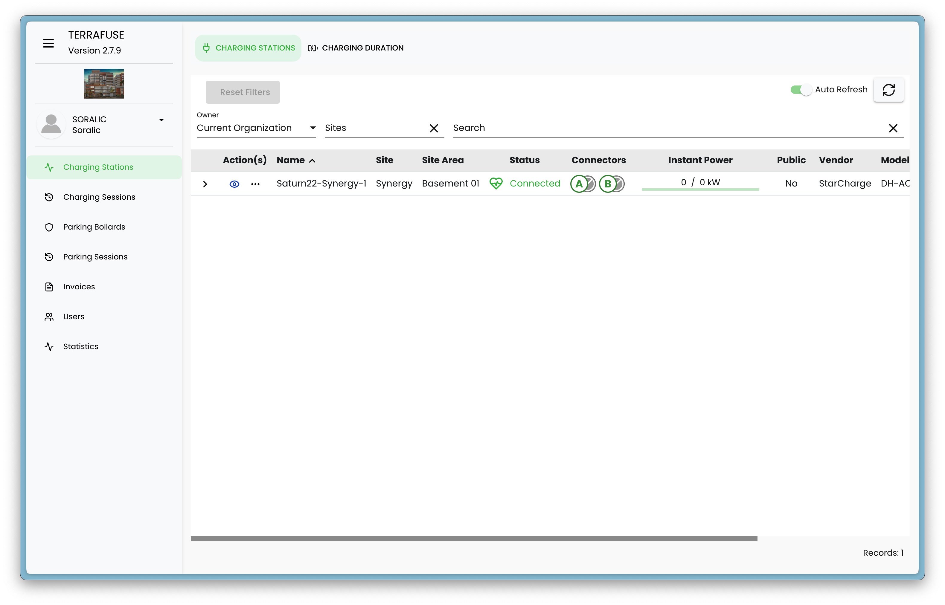Click the Reset Filters button
The image size is (945, 605).
[x=243, y=92]
